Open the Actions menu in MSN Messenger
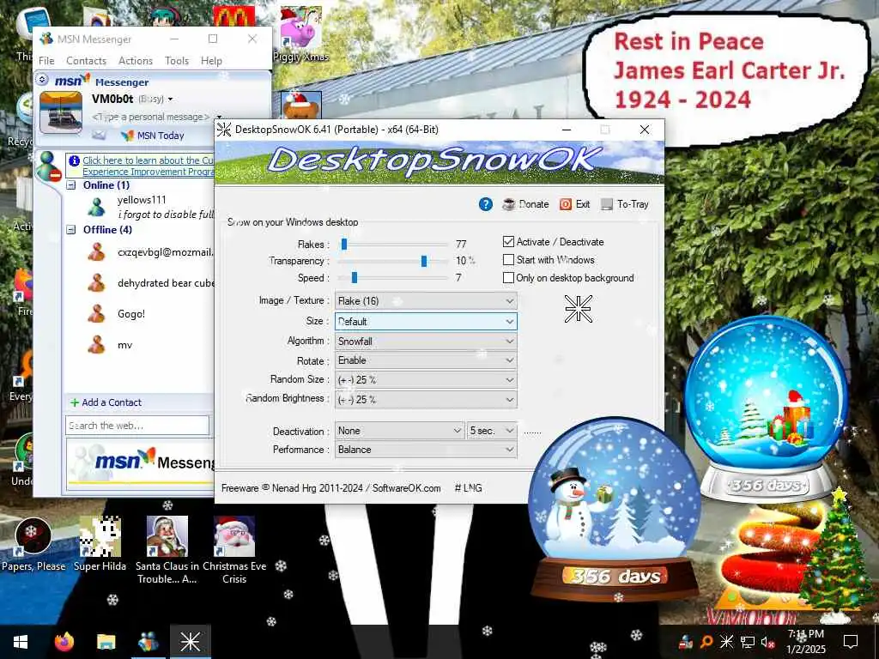The height and width of the screenshot is (659, 879). [135, 61]
